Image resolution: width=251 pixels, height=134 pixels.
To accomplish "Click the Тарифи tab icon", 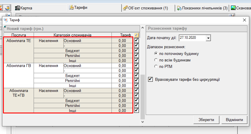I will [x=71, y=7].
